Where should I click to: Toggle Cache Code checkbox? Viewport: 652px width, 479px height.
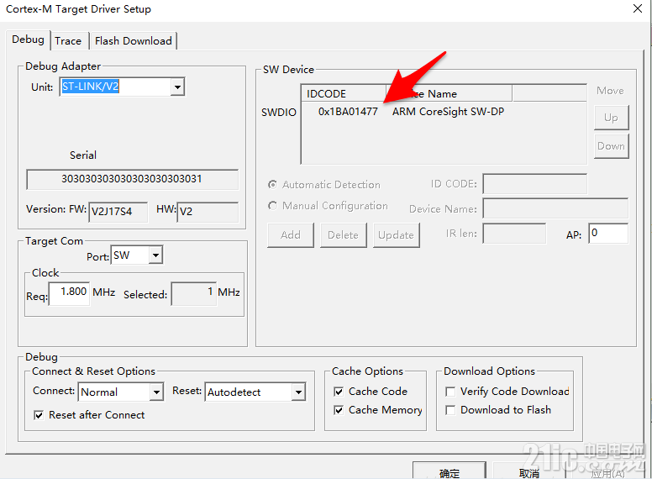[x=339, y=392]
